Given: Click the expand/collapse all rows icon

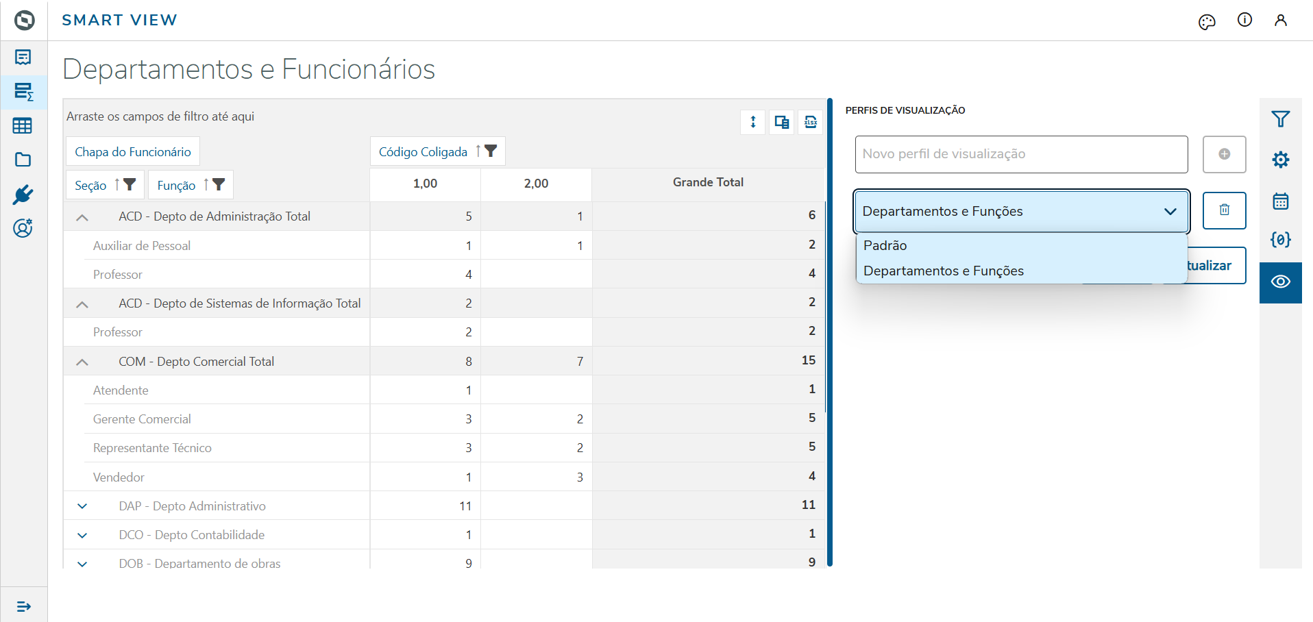Looking at the screenshot, I should point(753,122).
